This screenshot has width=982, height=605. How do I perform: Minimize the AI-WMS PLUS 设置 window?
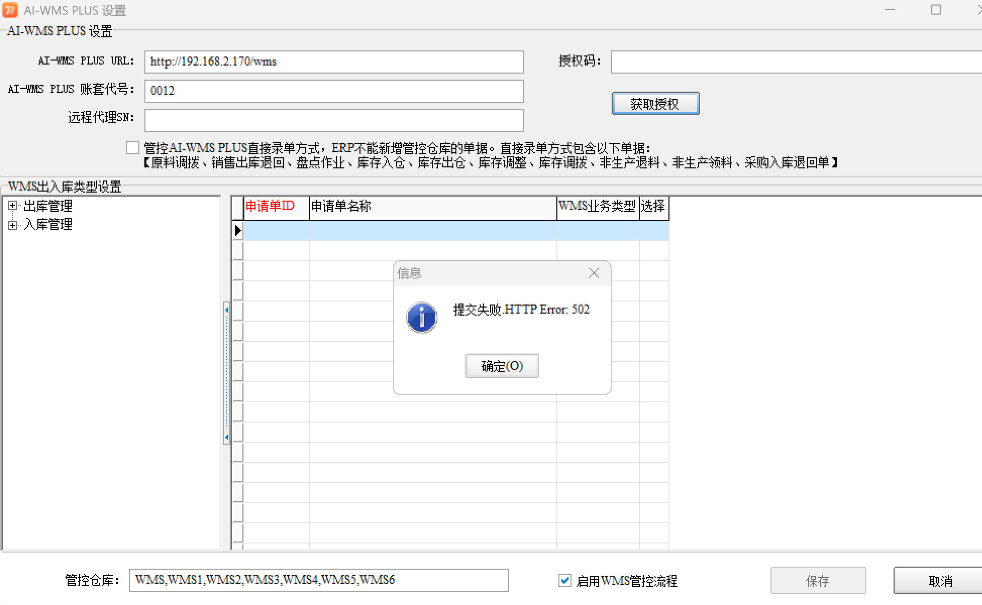[x=890, y=10]
